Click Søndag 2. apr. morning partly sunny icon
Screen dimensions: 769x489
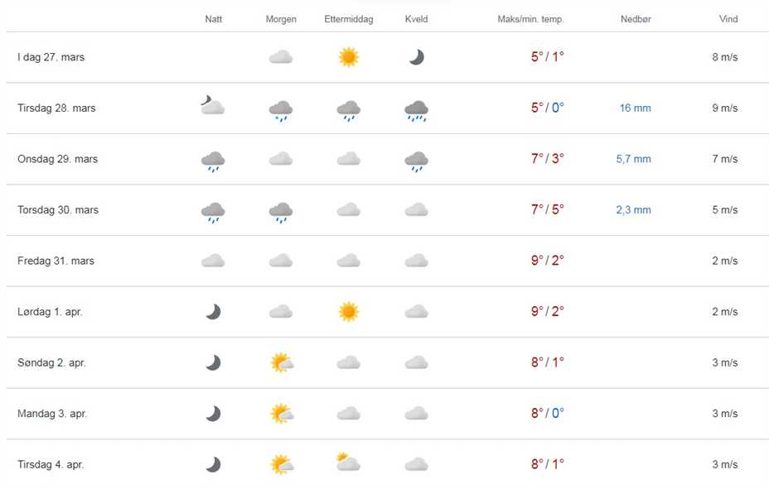pos(282,363)
